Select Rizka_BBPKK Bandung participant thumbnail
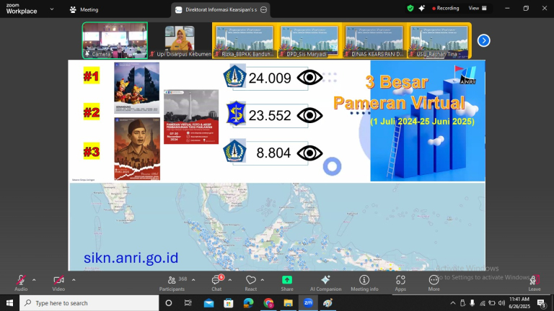 tap(245, 40)
